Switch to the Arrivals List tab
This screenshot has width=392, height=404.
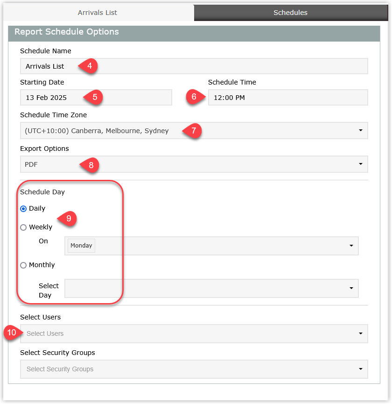(98, 13)
